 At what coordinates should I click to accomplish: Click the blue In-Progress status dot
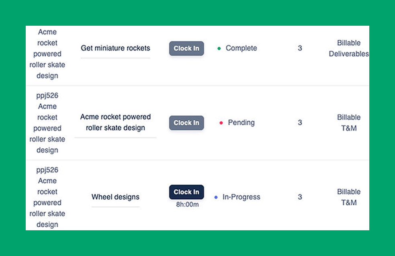pyautogui.click(x=216, y=197)
